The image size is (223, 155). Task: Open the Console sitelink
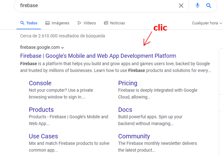point(40,83)
